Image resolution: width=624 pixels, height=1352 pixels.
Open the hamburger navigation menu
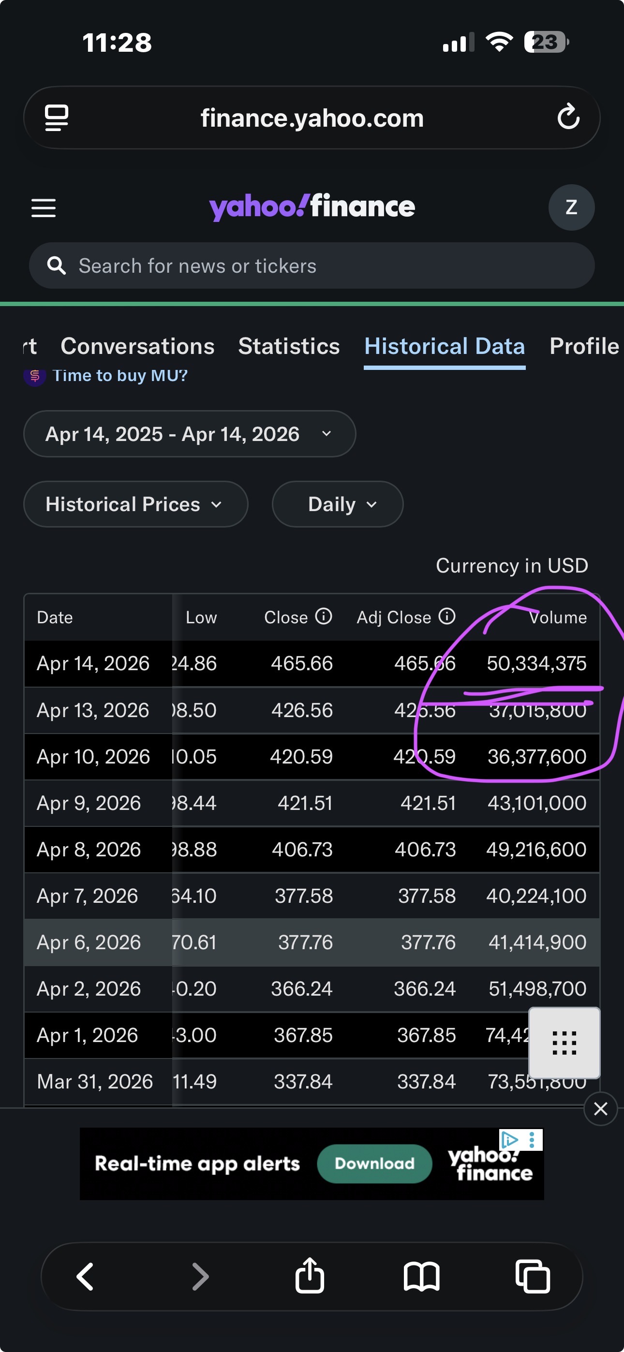(44, 208)
